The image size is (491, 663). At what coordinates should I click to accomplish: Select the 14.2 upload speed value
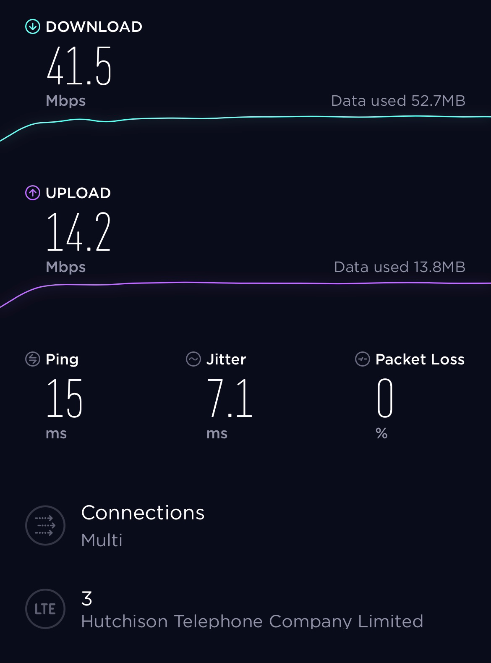pyautogui.click(x=78, y=232)
